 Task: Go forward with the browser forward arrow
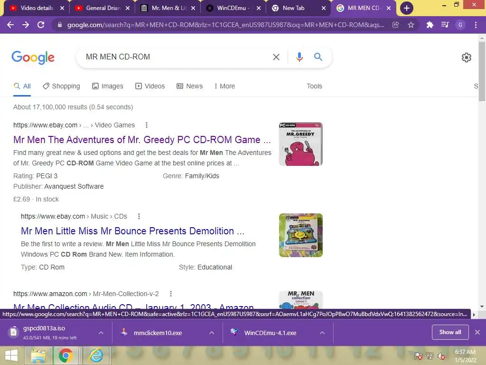click(x=26, y=25)
